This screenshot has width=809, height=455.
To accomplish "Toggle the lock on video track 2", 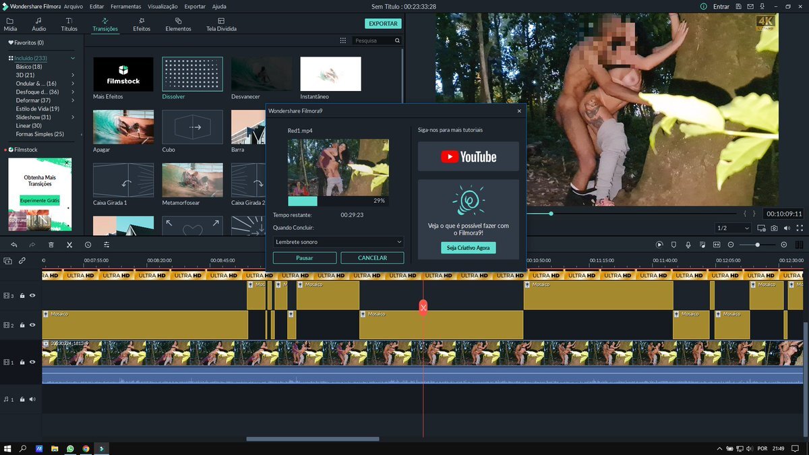I will pyautogui.click(x=22, y=325).
